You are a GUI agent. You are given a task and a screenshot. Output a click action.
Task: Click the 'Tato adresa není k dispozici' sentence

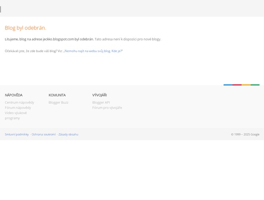click(128, 39)
